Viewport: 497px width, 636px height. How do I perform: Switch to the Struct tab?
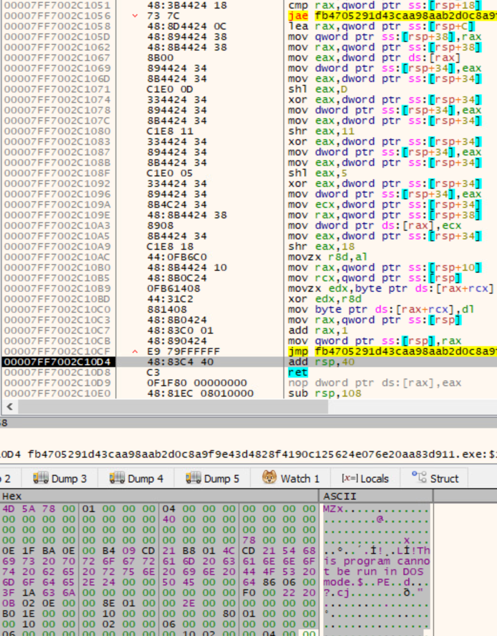pyautogui.click(x=435, y=478)
